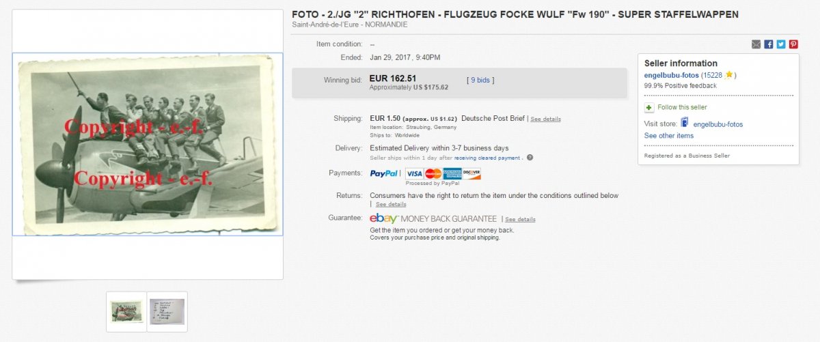820x342 pixels.
Task: Select the first photo thumbnail of airplane
Action: (126, 311)
